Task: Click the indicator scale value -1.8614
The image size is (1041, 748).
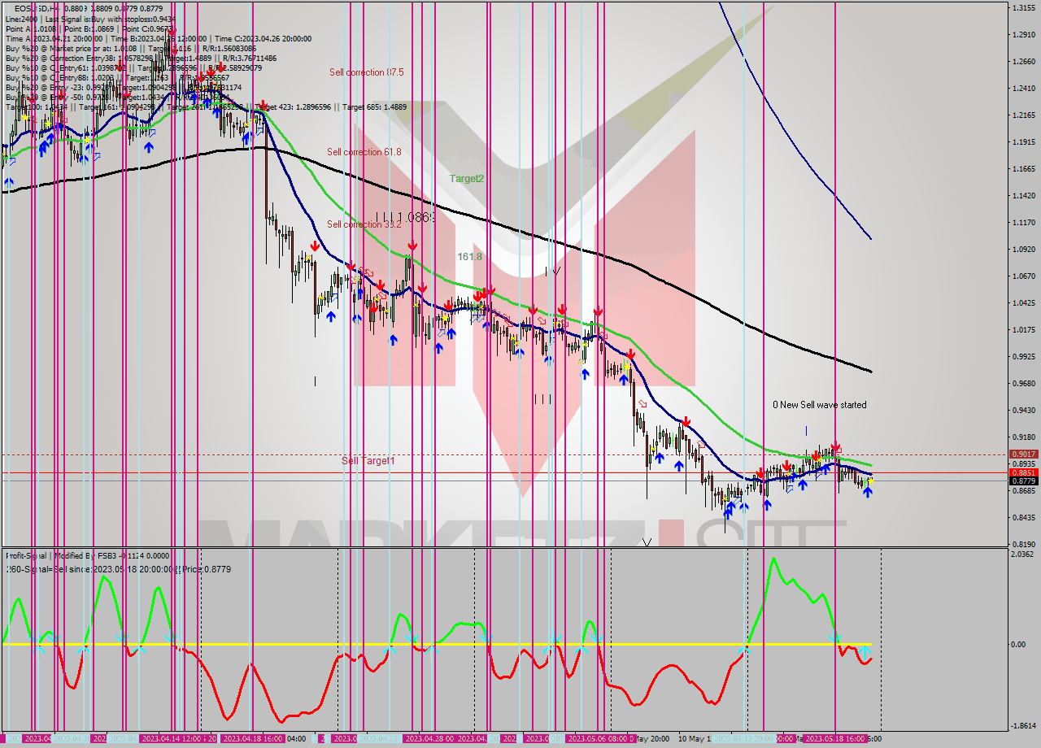Action: pyautogui.click(x=1022, y=725)
